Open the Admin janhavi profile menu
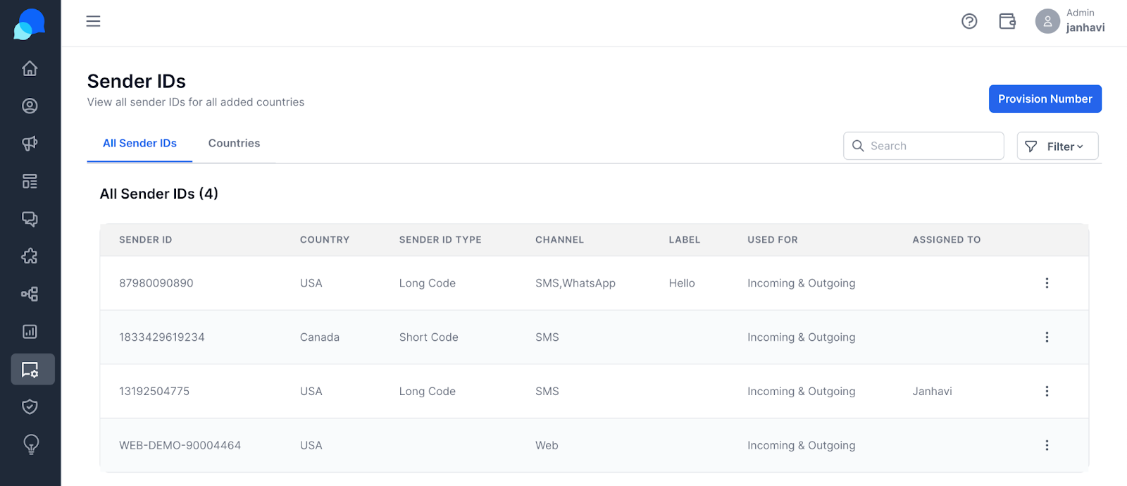1127x486 pixels. [1070, 21]
